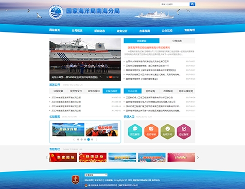Viewport: 245px width, 189px height.
Task: Open the 专题专栏 navigation item
Action: (189, 30)
